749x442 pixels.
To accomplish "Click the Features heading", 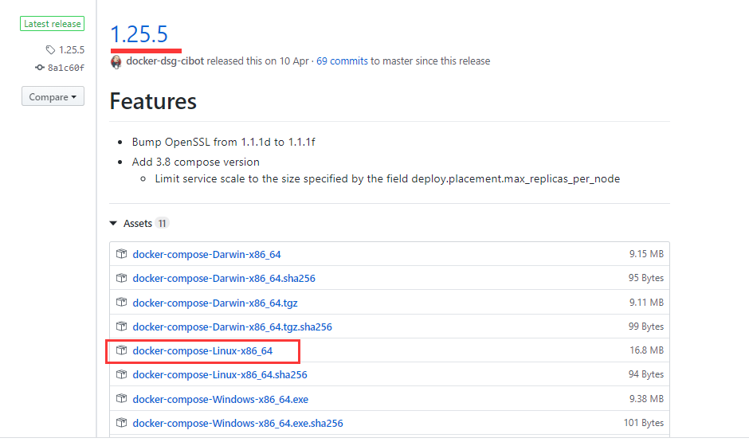I will pyautogui.click(x=153, y=101).
